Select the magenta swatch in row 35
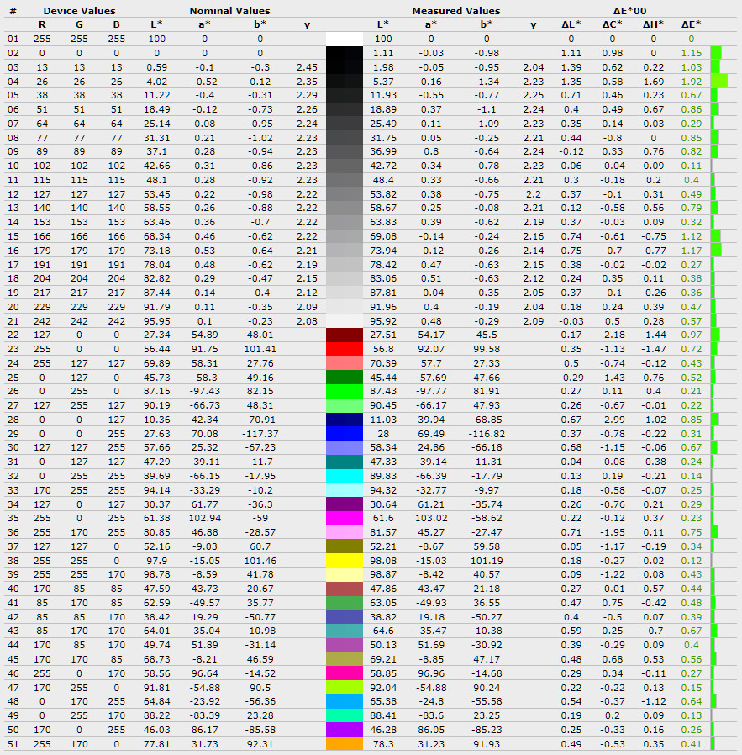 point(344,518)
